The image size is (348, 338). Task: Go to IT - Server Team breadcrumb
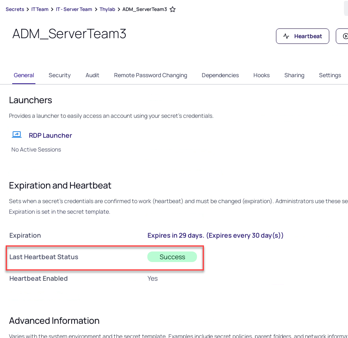(74, 9)
